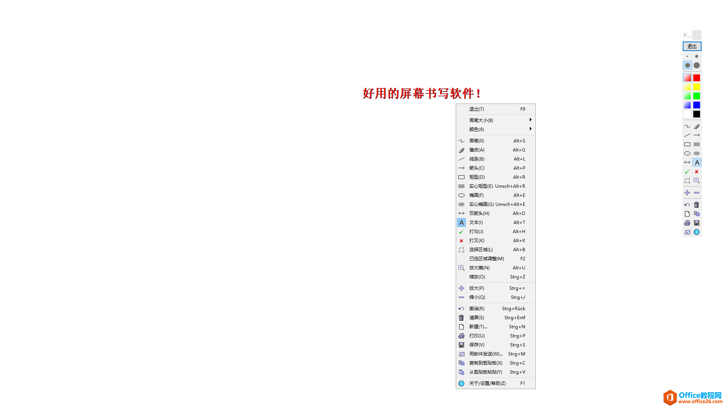This screenshot has width=725, height=408.
Task: Click the 退出 (Exit) button
Action: (692, 46)
